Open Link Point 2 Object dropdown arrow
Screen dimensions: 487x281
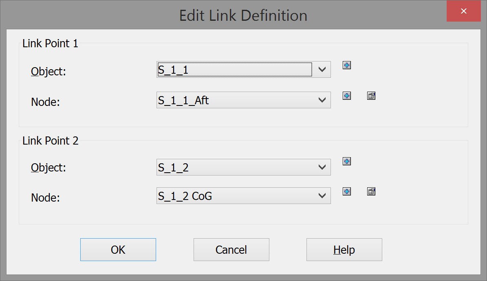pos(322,167)
